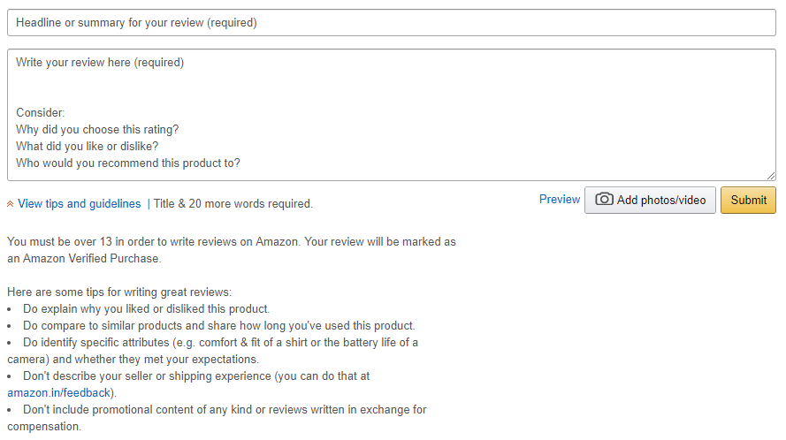The width and height of the screenshot is (786, 440).
Task: Open the View tips and guidelines link
Action: 79,204
